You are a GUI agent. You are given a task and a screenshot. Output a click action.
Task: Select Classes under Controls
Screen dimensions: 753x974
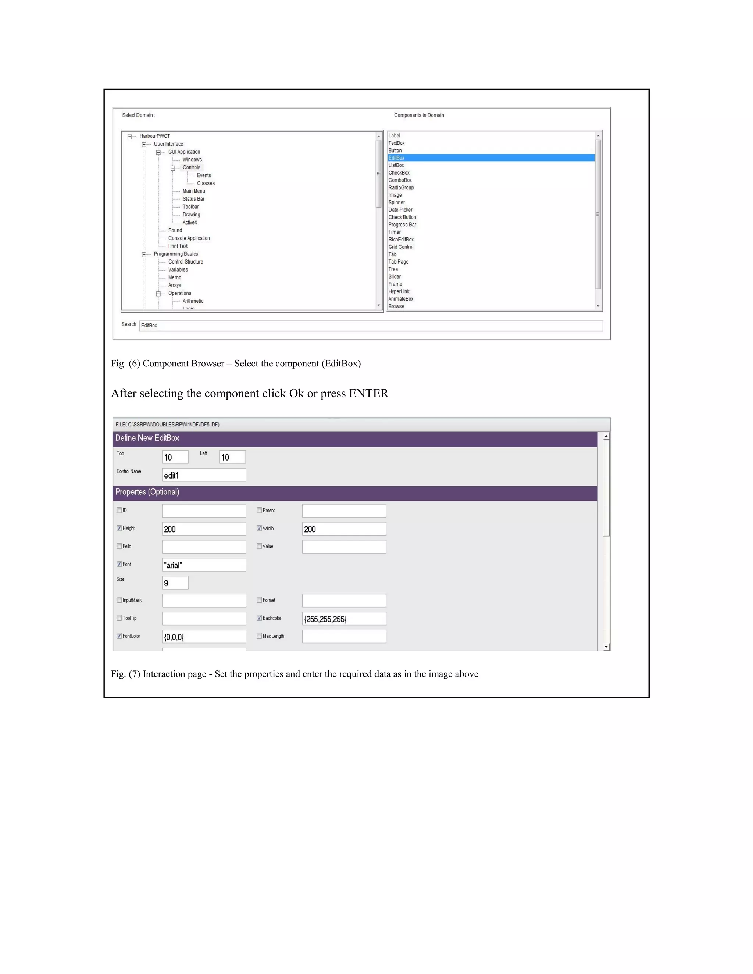(206, 183)
